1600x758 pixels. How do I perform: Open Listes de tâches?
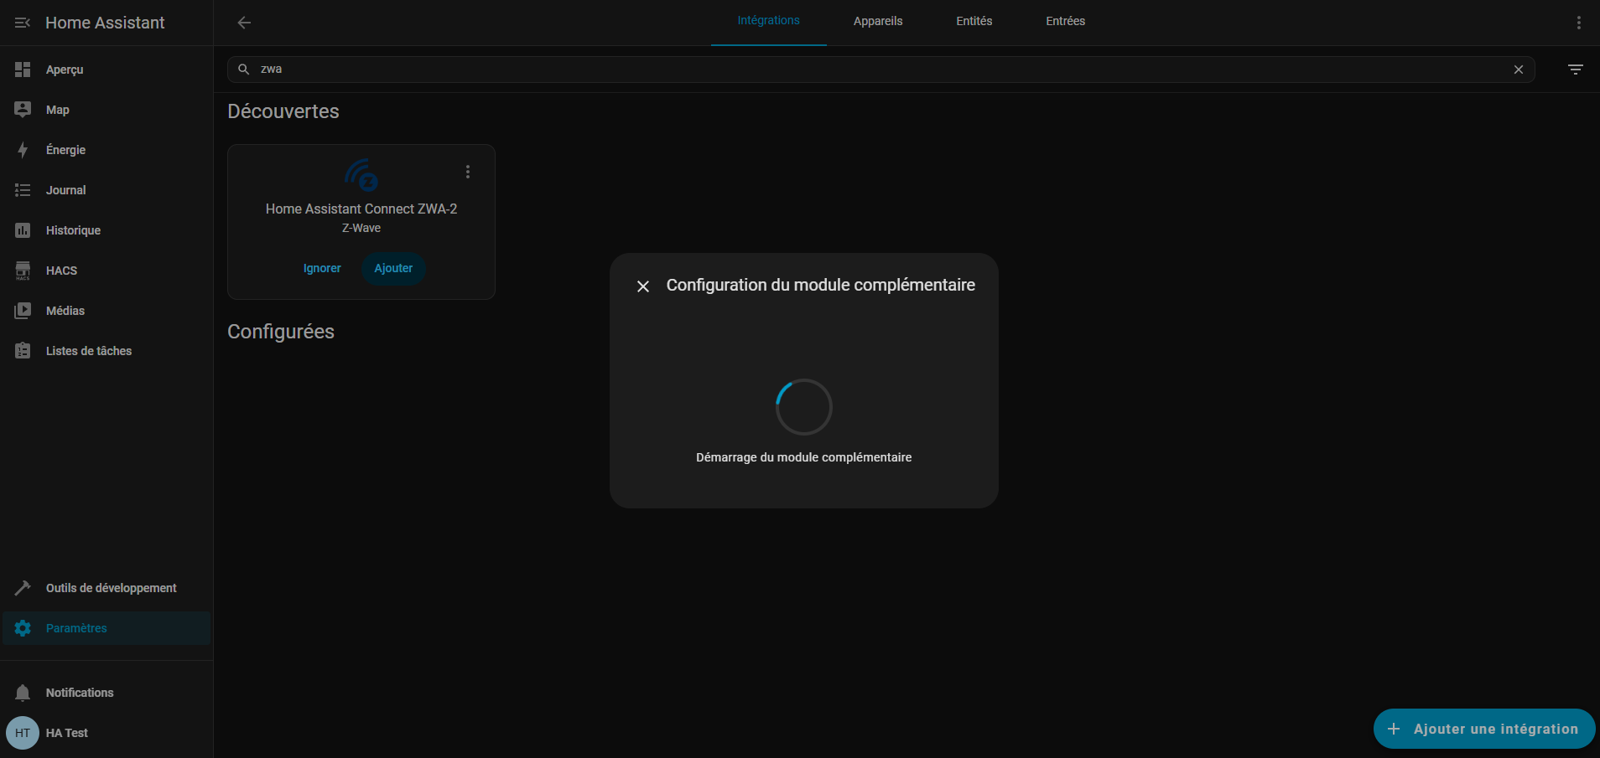88,351
